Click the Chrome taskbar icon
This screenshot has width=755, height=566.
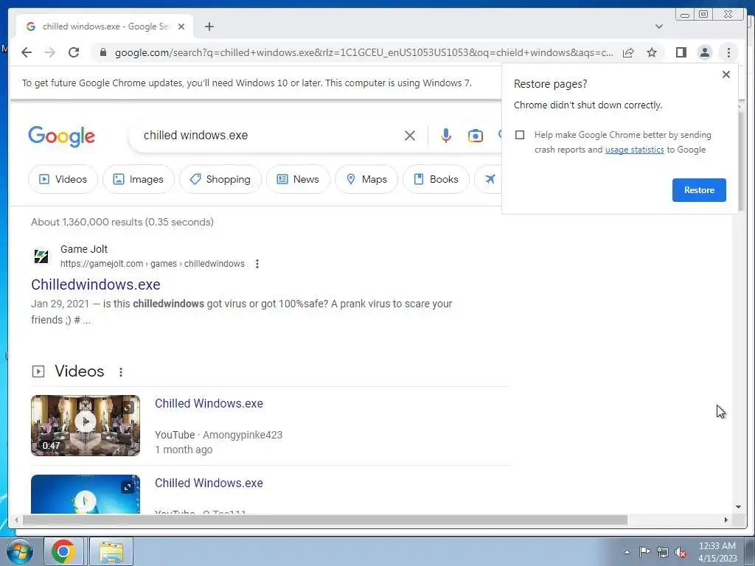point(63,551)
